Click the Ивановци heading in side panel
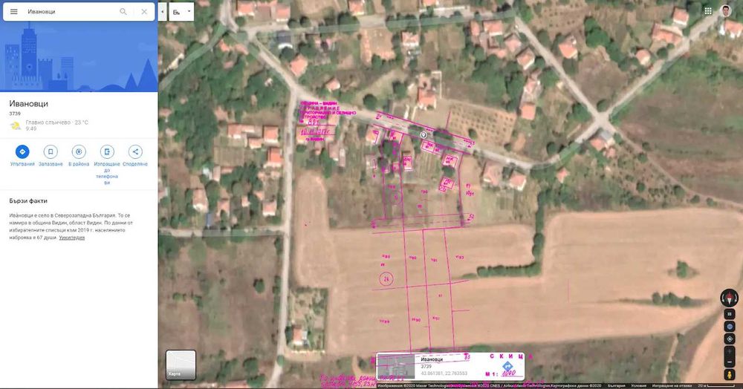 pos(28,104)
